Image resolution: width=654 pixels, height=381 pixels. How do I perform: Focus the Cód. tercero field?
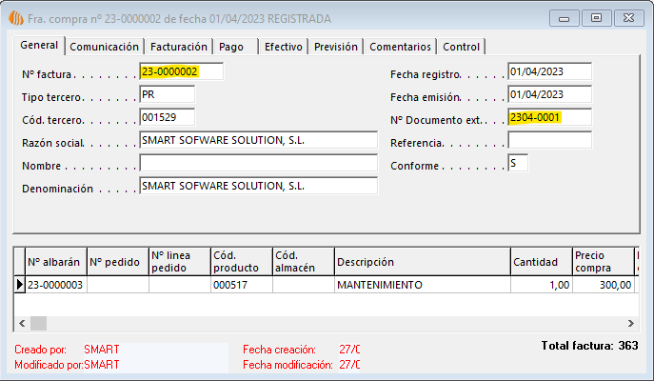167,117
